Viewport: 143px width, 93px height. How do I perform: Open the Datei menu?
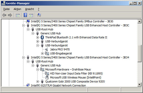click(x=6, y=9)
